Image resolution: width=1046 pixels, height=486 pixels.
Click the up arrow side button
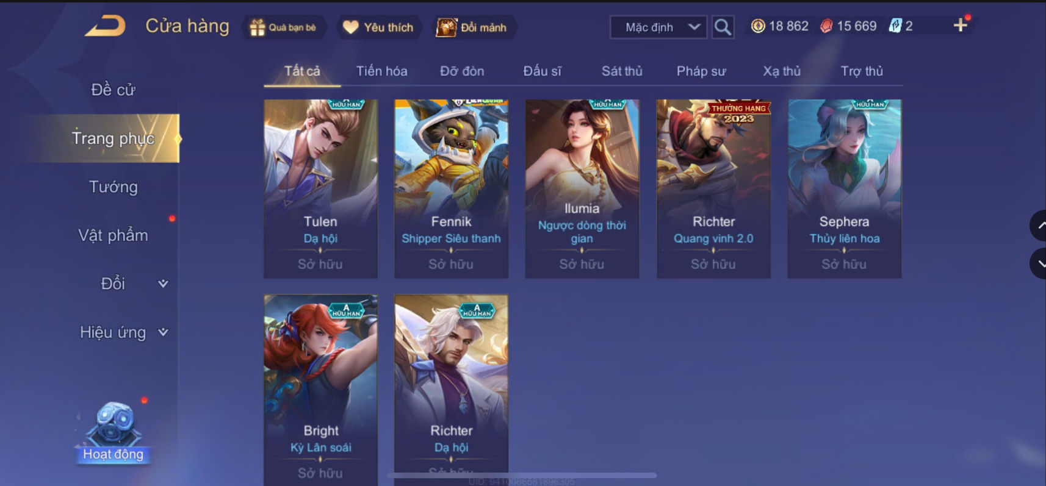pos(1039,226)
